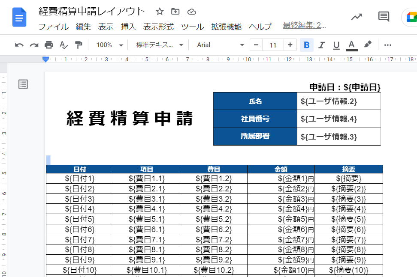Toggle underline formatting

pyautogui.click(x=336, y=45)
